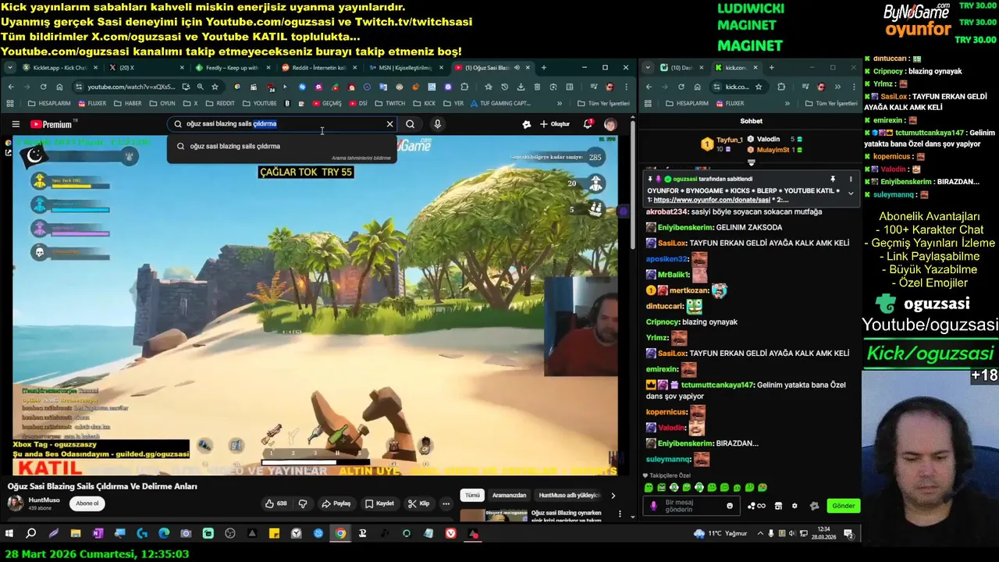Open the Kick chat shop icon
Image resolution: width=999 pixels, height=562 pixels.
(x=778, y=506)
